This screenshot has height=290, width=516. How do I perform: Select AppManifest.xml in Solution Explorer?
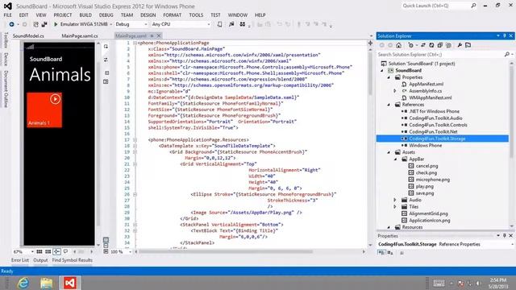coord(426,84)
